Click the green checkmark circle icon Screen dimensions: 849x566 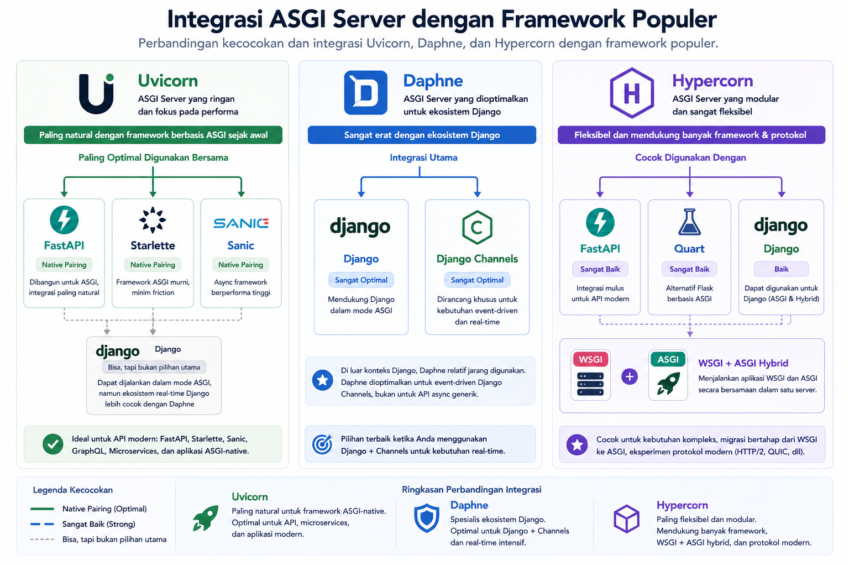point(53,444)
